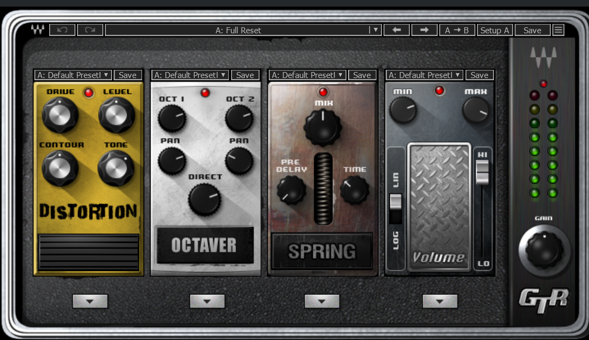Click the HI/LO volume fader handle
Viewport: 589px width, 340px height.
[x=482, y=172]
